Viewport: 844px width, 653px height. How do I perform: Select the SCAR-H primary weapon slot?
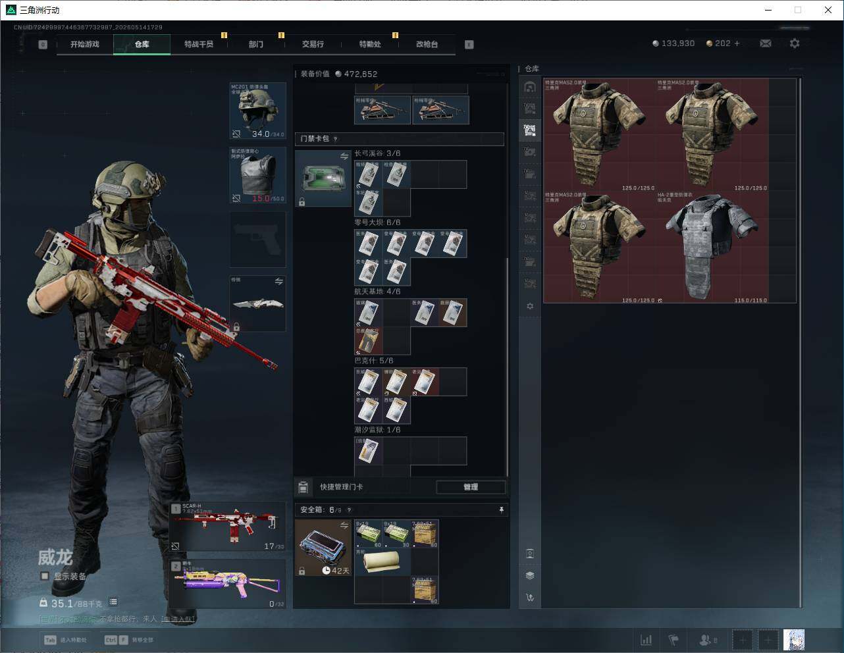tap(228, 527)
